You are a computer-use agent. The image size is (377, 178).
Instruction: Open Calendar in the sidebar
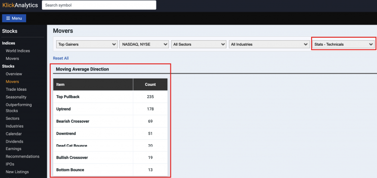point(14,134)
